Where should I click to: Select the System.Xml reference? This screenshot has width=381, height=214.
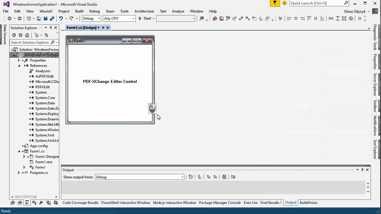45,135
